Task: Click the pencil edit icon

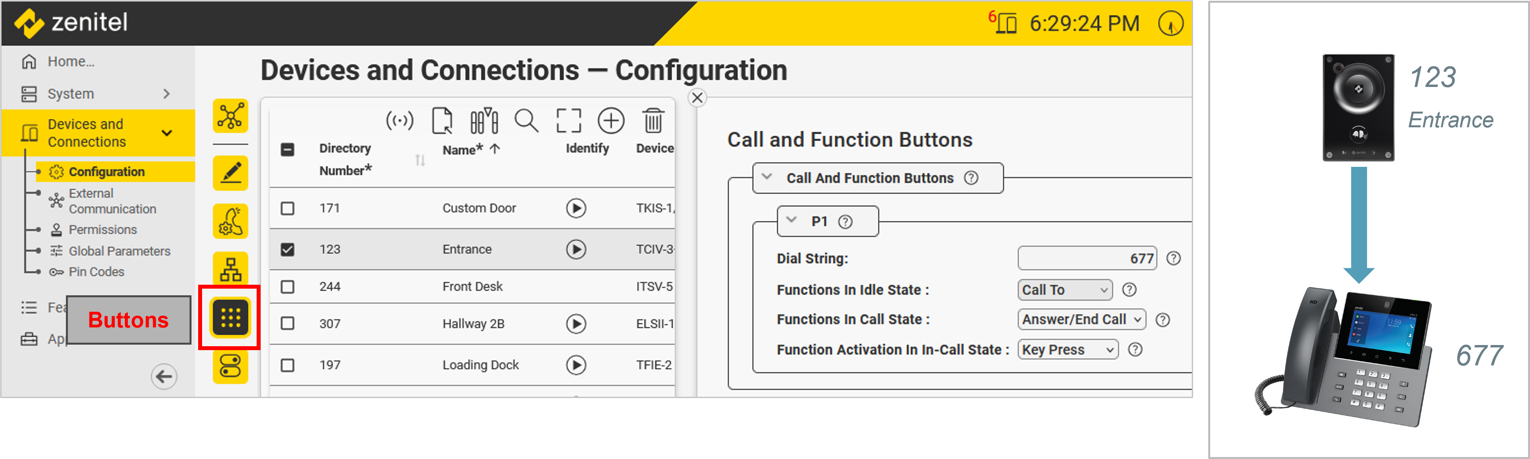Action: 230,173
